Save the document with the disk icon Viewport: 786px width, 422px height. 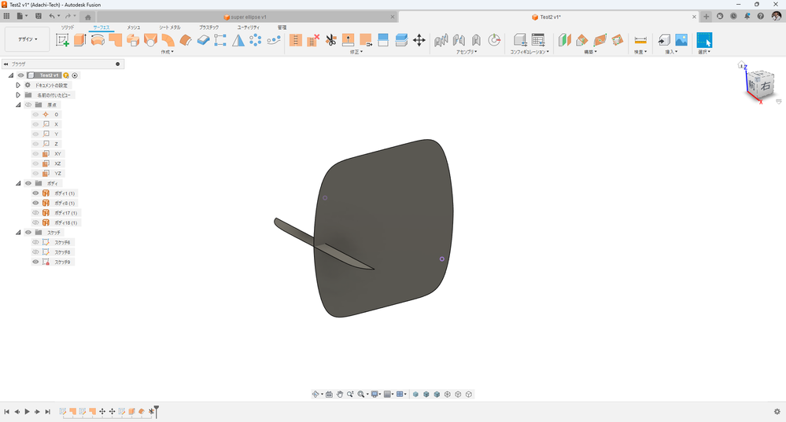(39, 16)
